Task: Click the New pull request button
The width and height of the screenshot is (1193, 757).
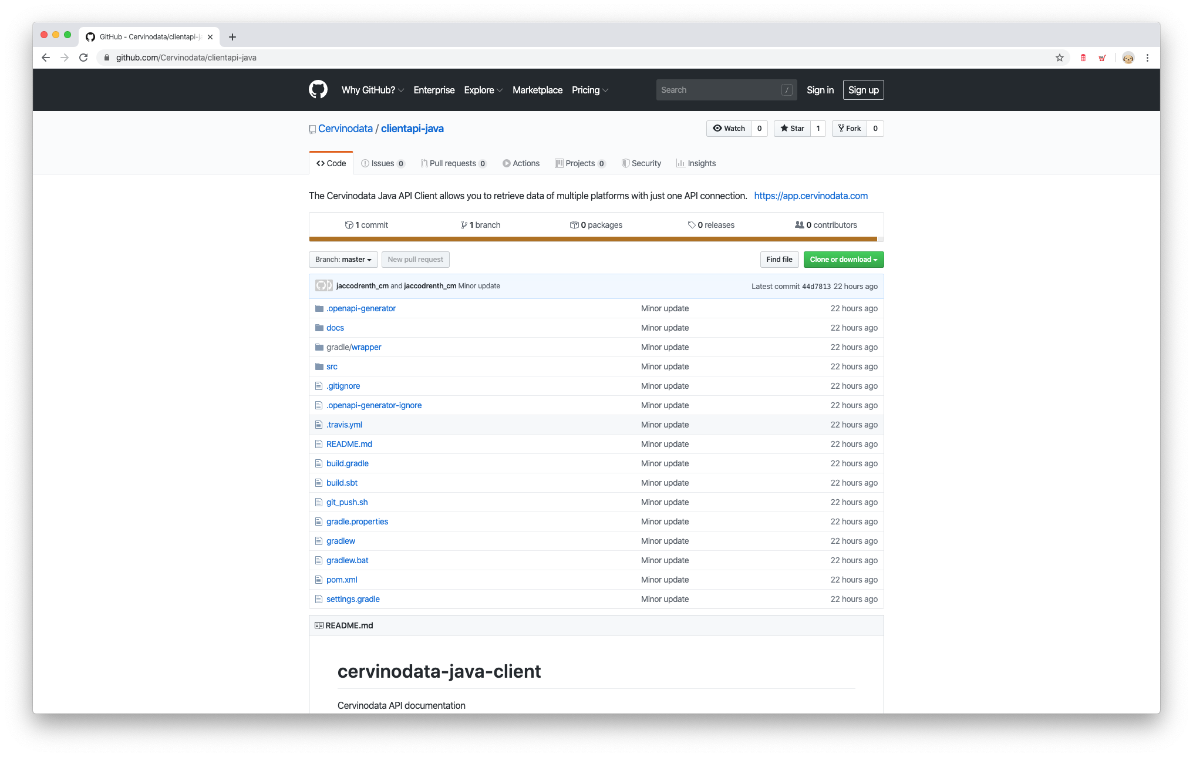Action: click(x=416, y=260)
